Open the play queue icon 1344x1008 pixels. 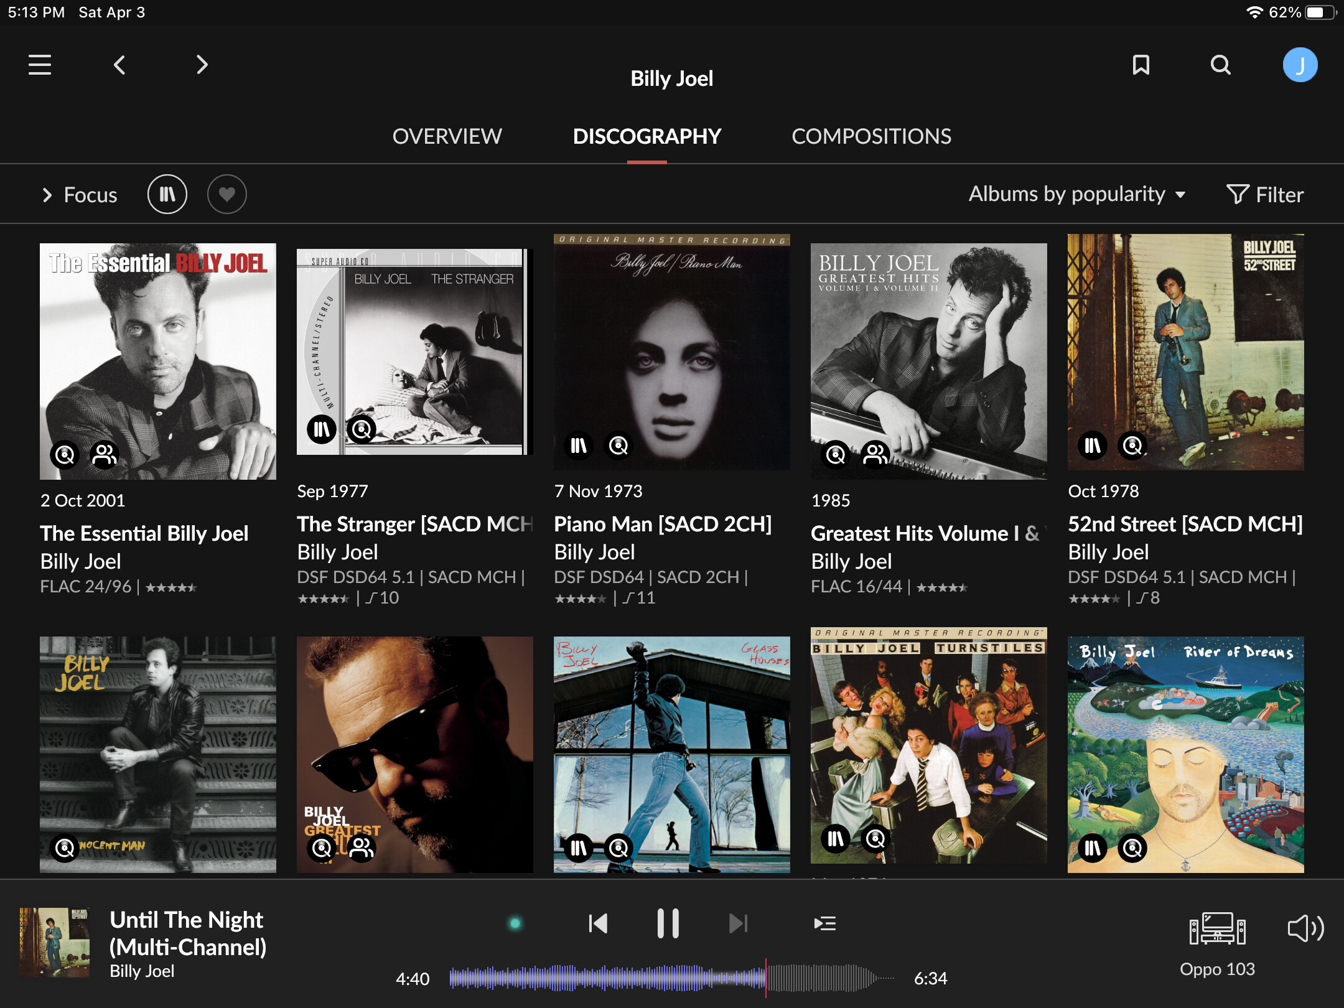(825, 923)
